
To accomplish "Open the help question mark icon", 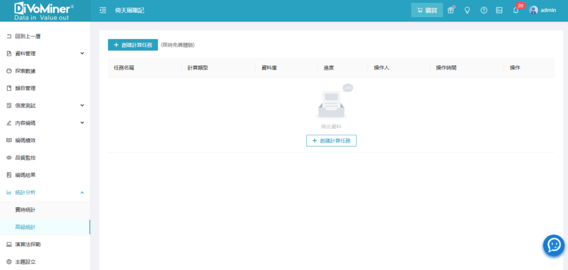I will click(484, 10).
